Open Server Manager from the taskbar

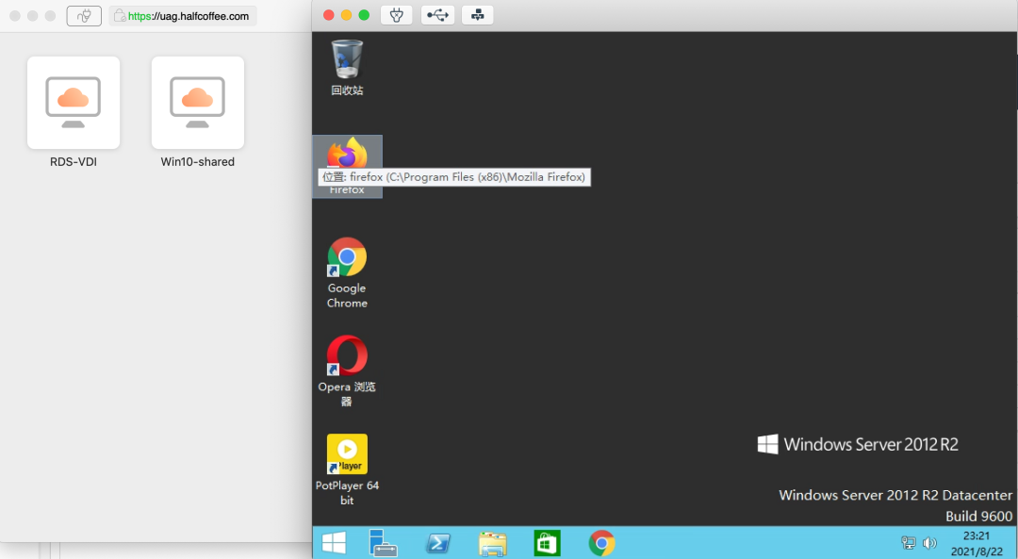click(x=383, y=543)
